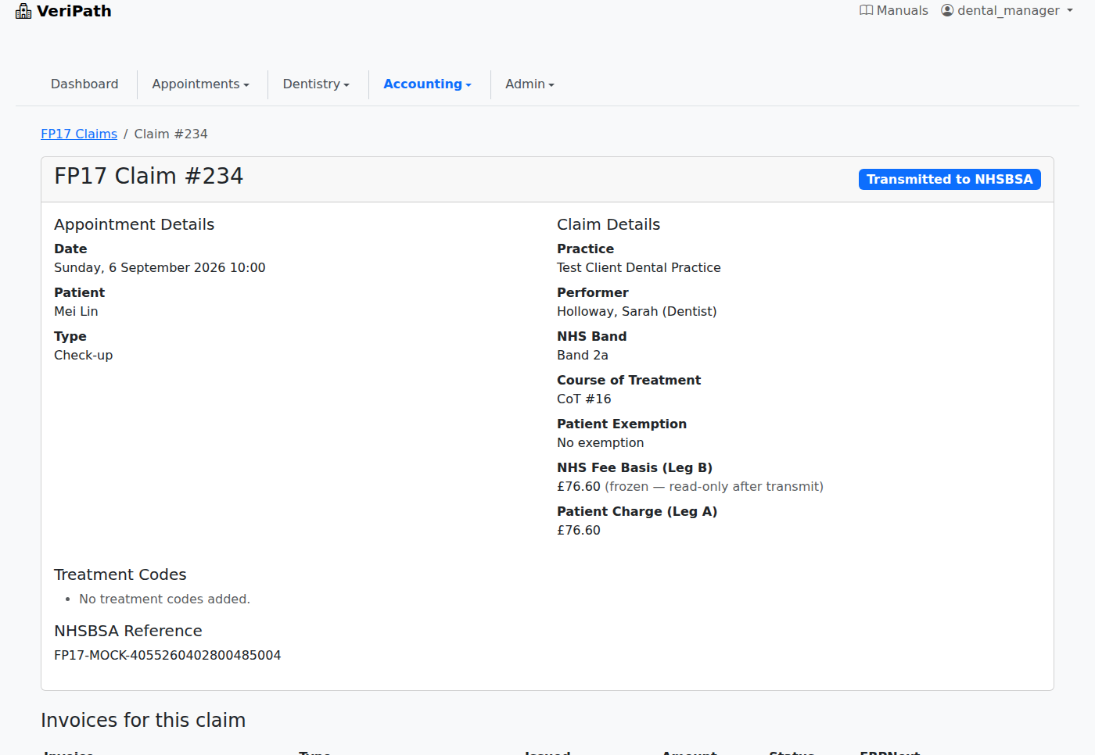Screen dimensions: 1095x755
Task: Click the Invoices for this claim heading
Action: (x=143, y=720)
